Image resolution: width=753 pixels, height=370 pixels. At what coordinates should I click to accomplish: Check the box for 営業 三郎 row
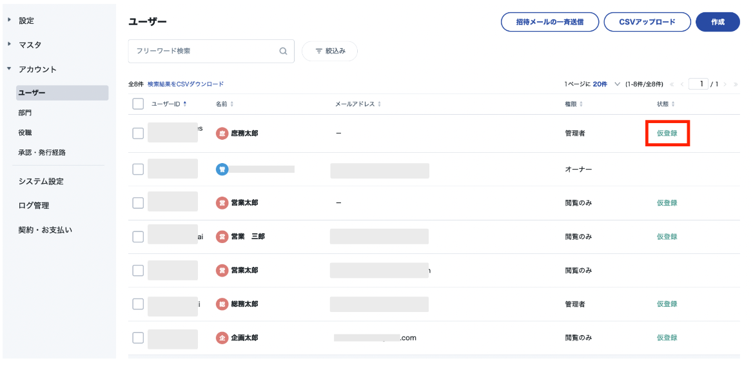click(x=138, y=237)
